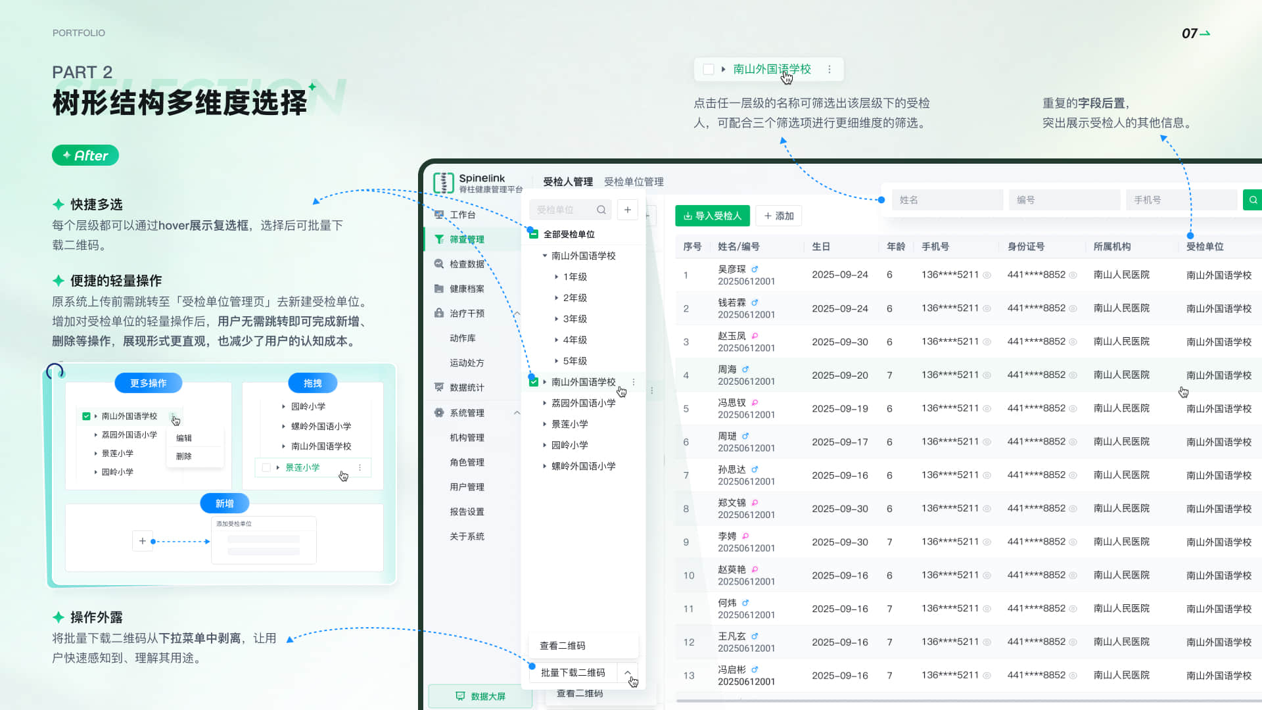Click the green search button after 手机号
Viewport: 1262px width, 710px height.
click(x=1253, y=200)
